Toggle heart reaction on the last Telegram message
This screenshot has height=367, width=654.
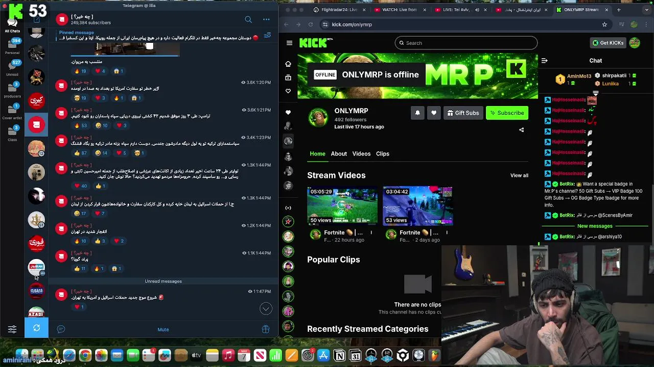click(x=79, y=307)
